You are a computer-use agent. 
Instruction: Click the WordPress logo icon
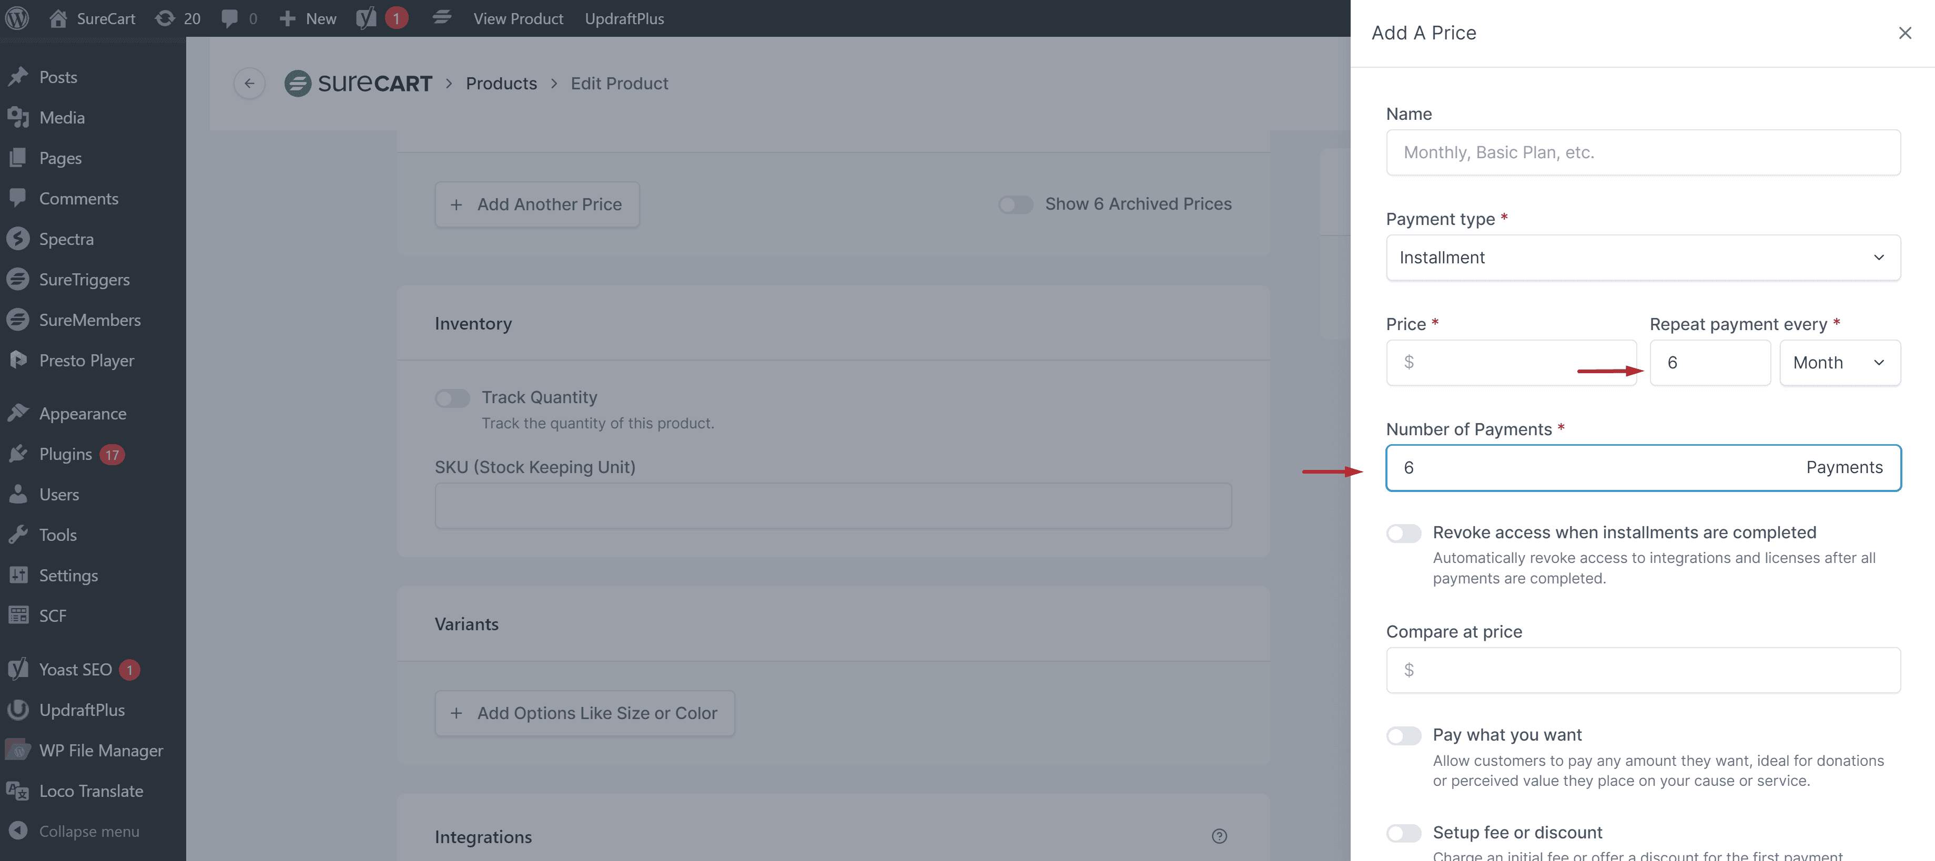click(17, 18)
